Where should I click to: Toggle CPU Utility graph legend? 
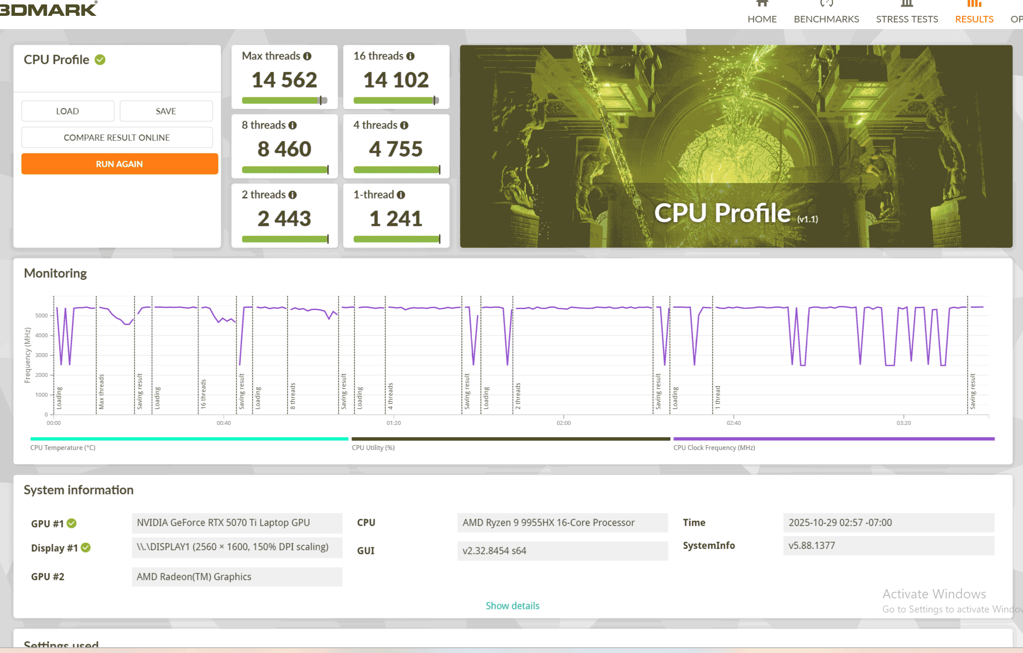(373, 447)
